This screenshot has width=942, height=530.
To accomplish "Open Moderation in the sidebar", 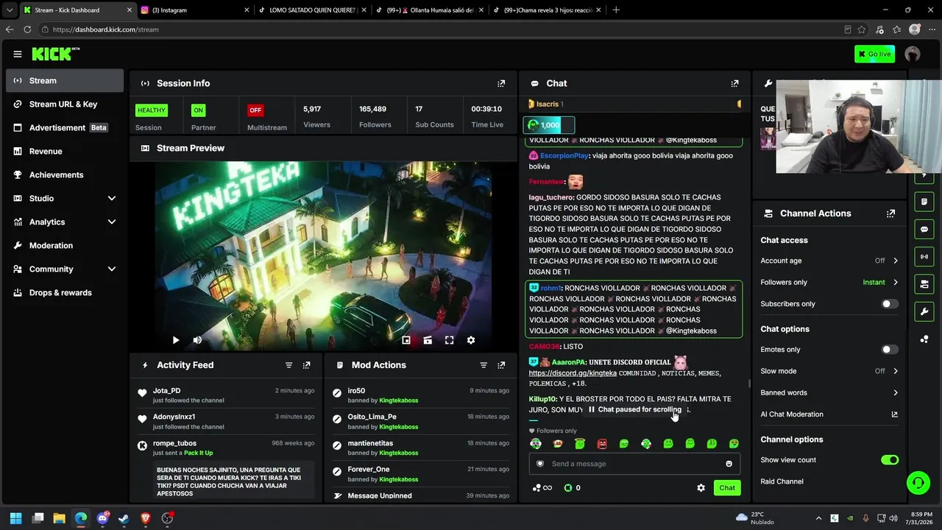I will (65, 245).
